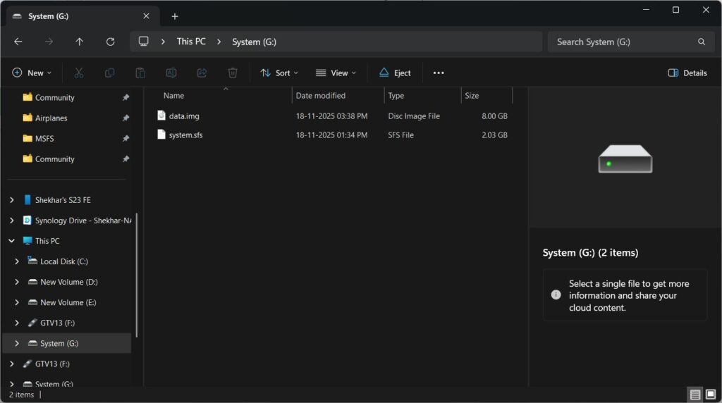The image size is (722, 403).
Task: Click the Copy icon in toolbar
Action: point(109,73)
